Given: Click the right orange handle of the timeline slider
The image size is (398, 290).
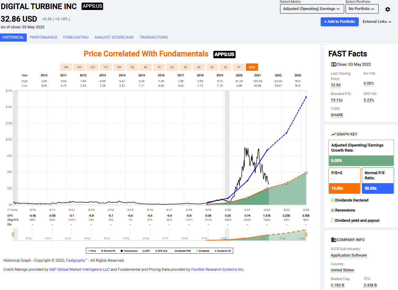Looking at the screenshot, I should [x=306, y=235].
